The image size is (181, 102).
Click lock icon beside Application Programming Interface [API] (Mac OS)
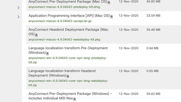[x=111, y=16]
